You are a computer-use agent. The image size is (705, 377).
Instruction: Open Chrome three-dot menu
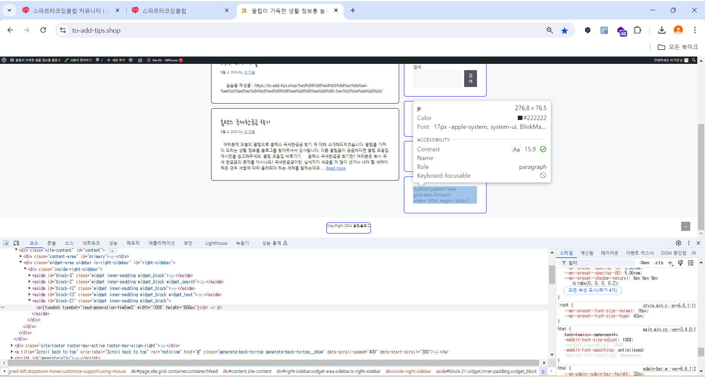coord(695,30)
